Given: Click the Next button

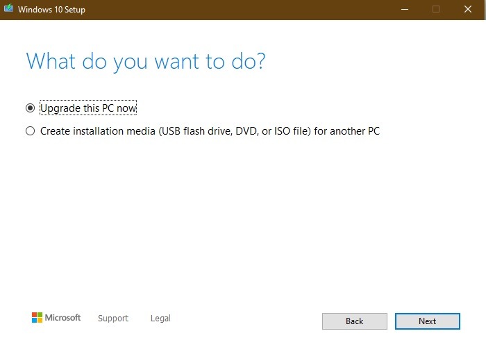Looking at the screenshot, I should pos(428,321).
